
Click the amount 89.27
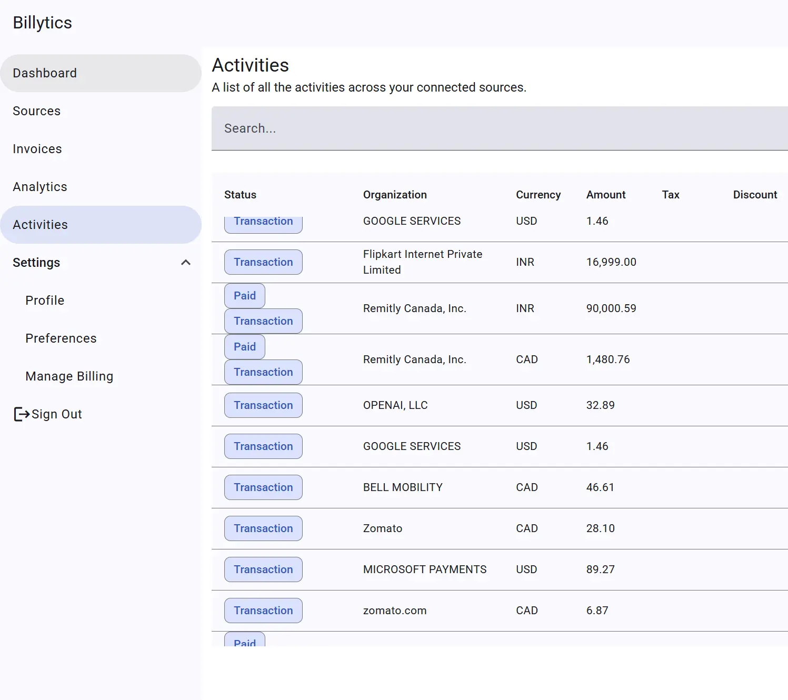pos(601,569)
